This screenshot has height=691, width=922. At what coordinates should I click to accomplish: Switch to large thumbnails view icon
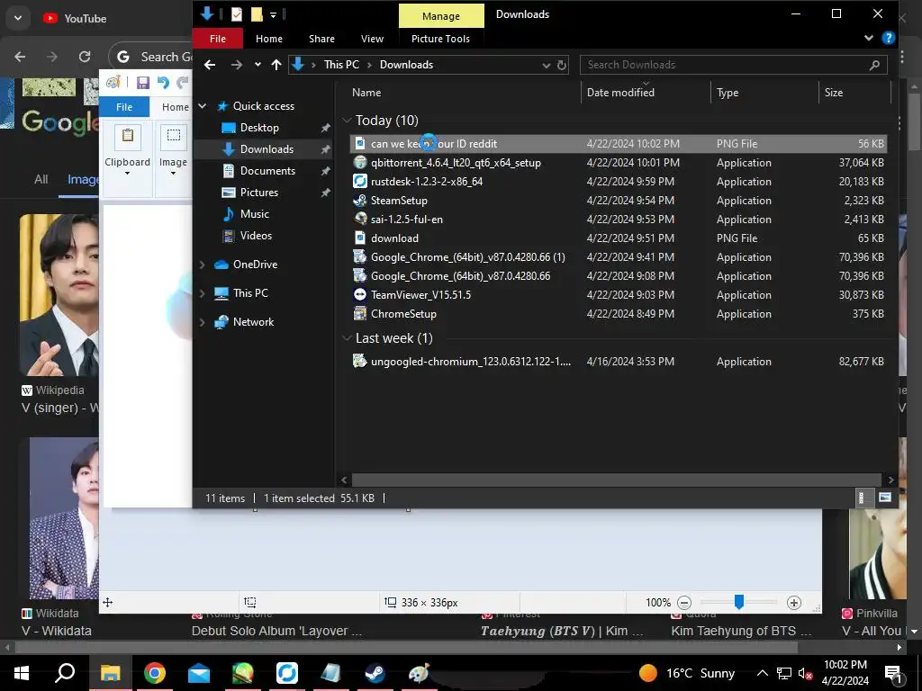(x=884, y=498)
